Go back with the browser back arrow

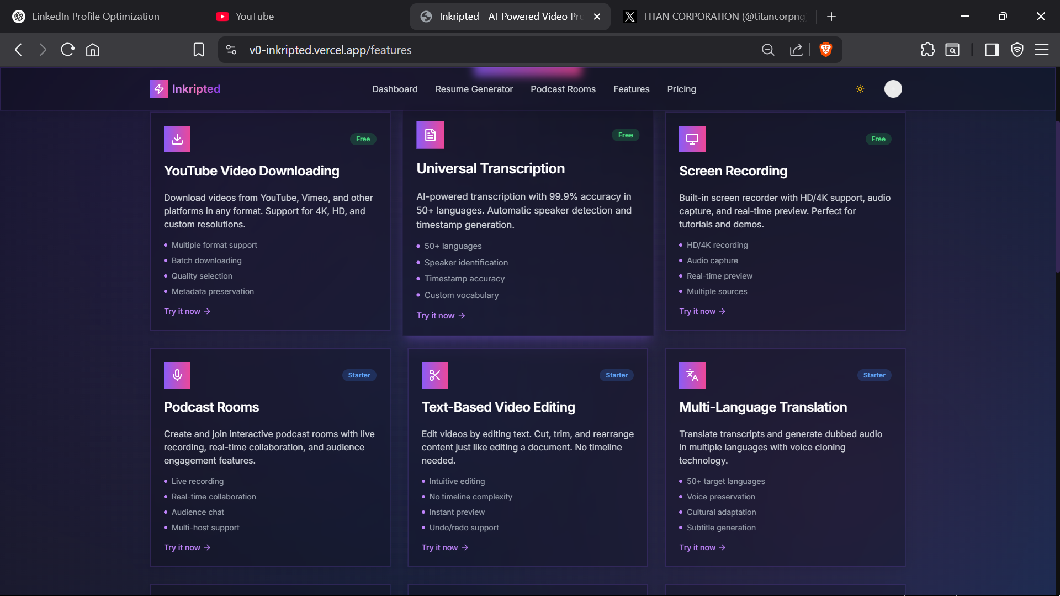point(18,50)
